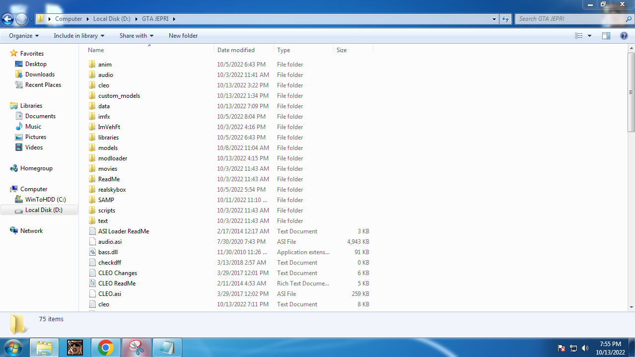Select the scripts folder icon
The height and width of the screenshot is (357, 635).
click(x=92, y=211)
